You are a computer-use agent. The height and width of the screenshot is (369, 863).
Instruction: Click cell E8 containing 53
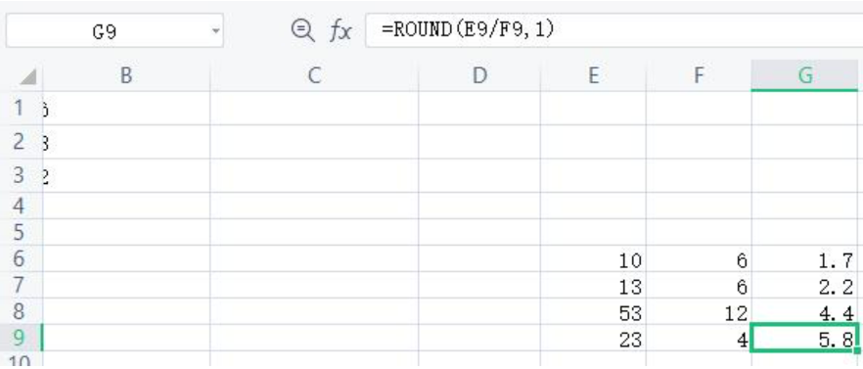coord(593,311)
